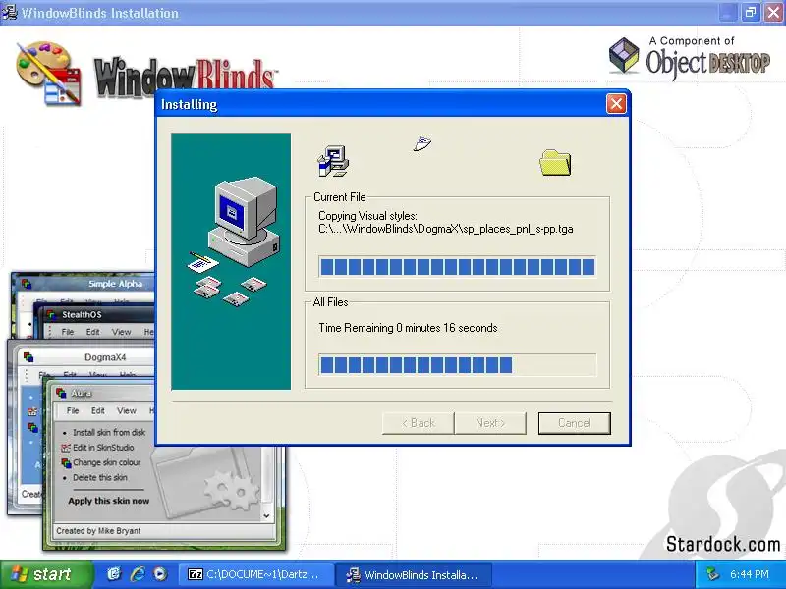Close the Installing dialog with red X

[x=616, y=104]
